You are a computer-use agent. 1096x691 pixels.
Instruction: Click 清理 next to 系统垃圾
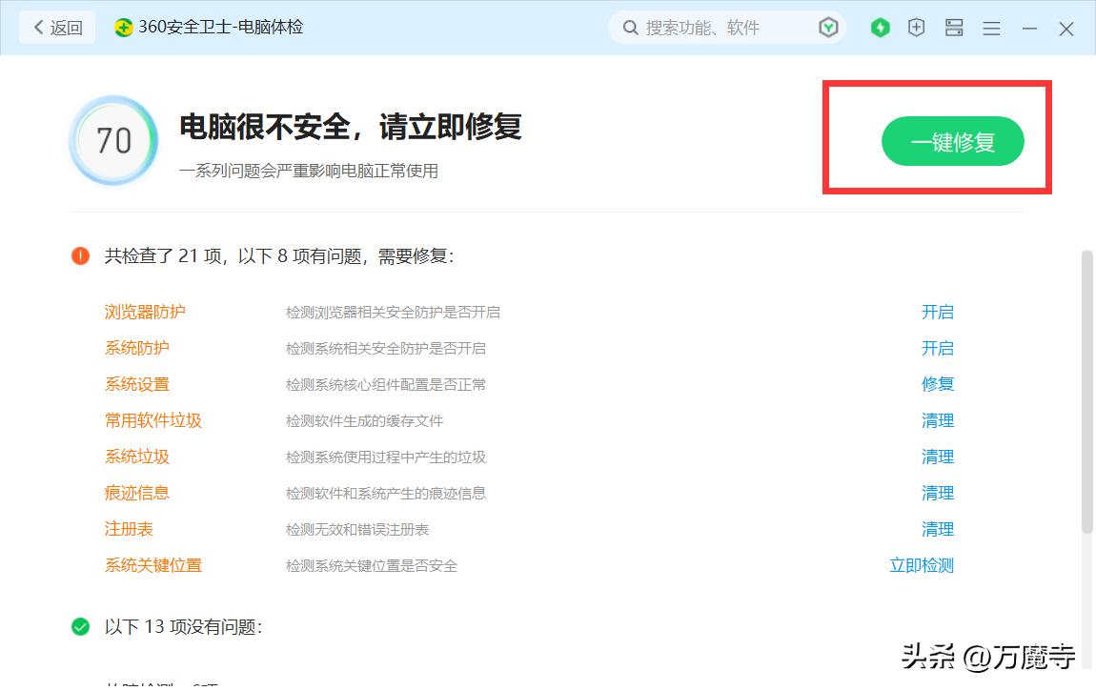pos(938,457)
